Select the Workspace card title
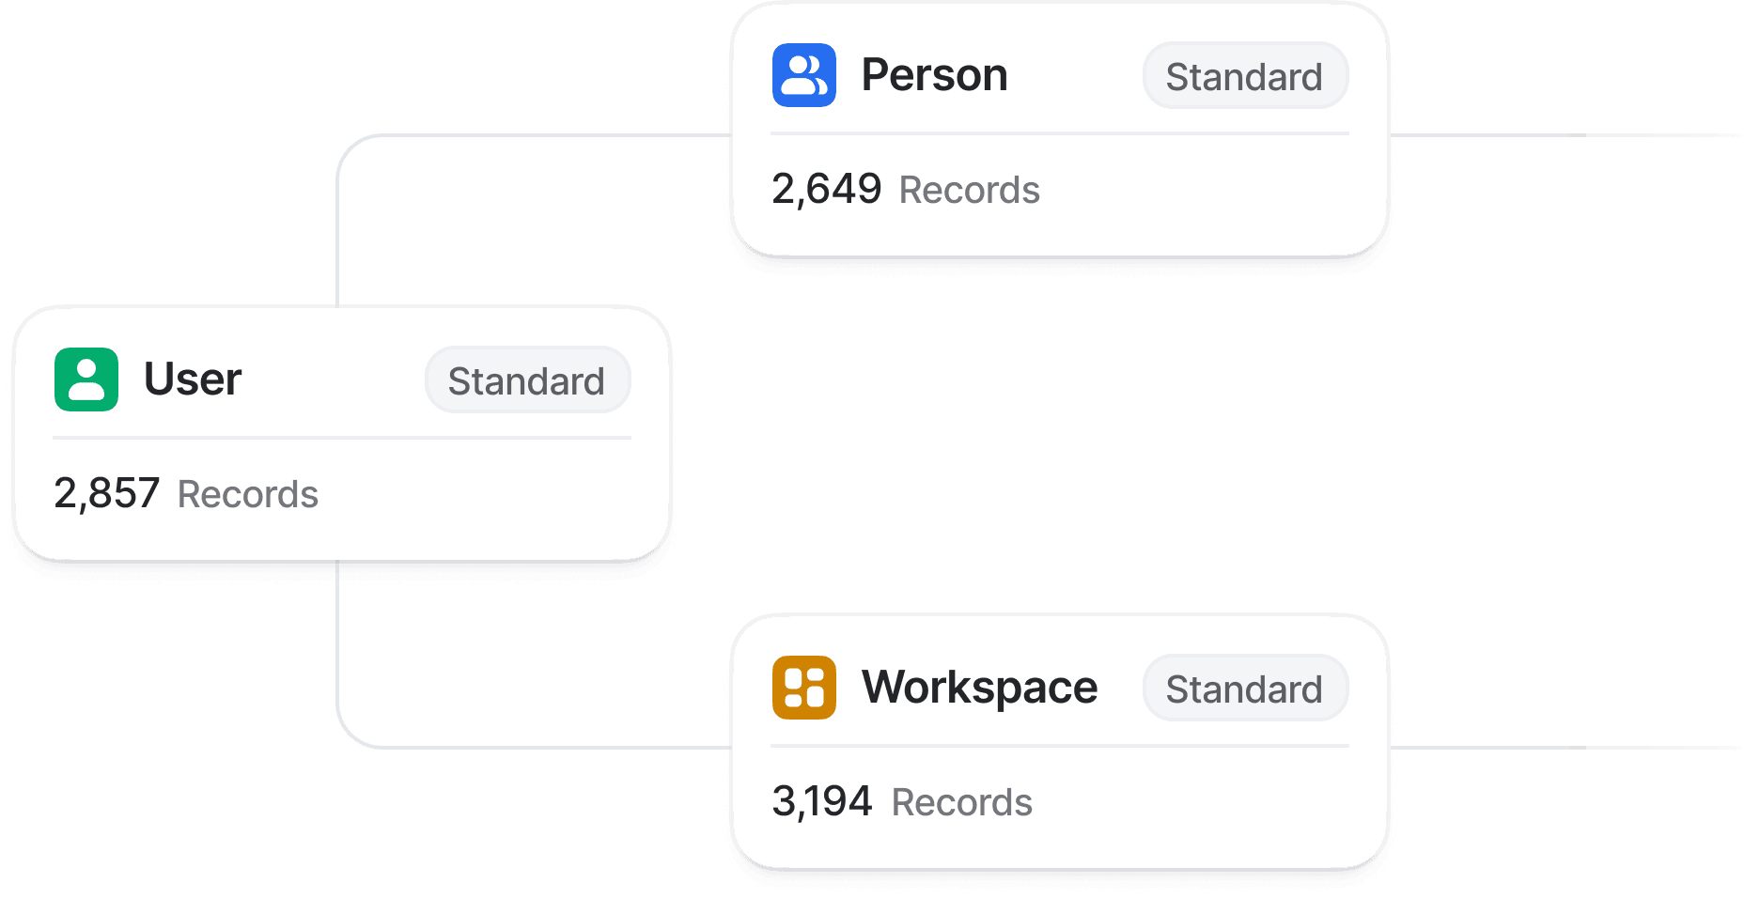 (x=979, y=688)
